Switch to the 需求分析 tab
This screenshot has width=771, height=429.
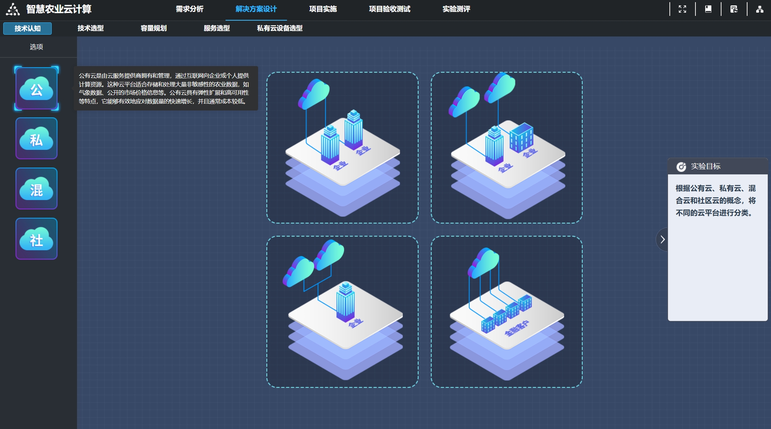point(190,9)
